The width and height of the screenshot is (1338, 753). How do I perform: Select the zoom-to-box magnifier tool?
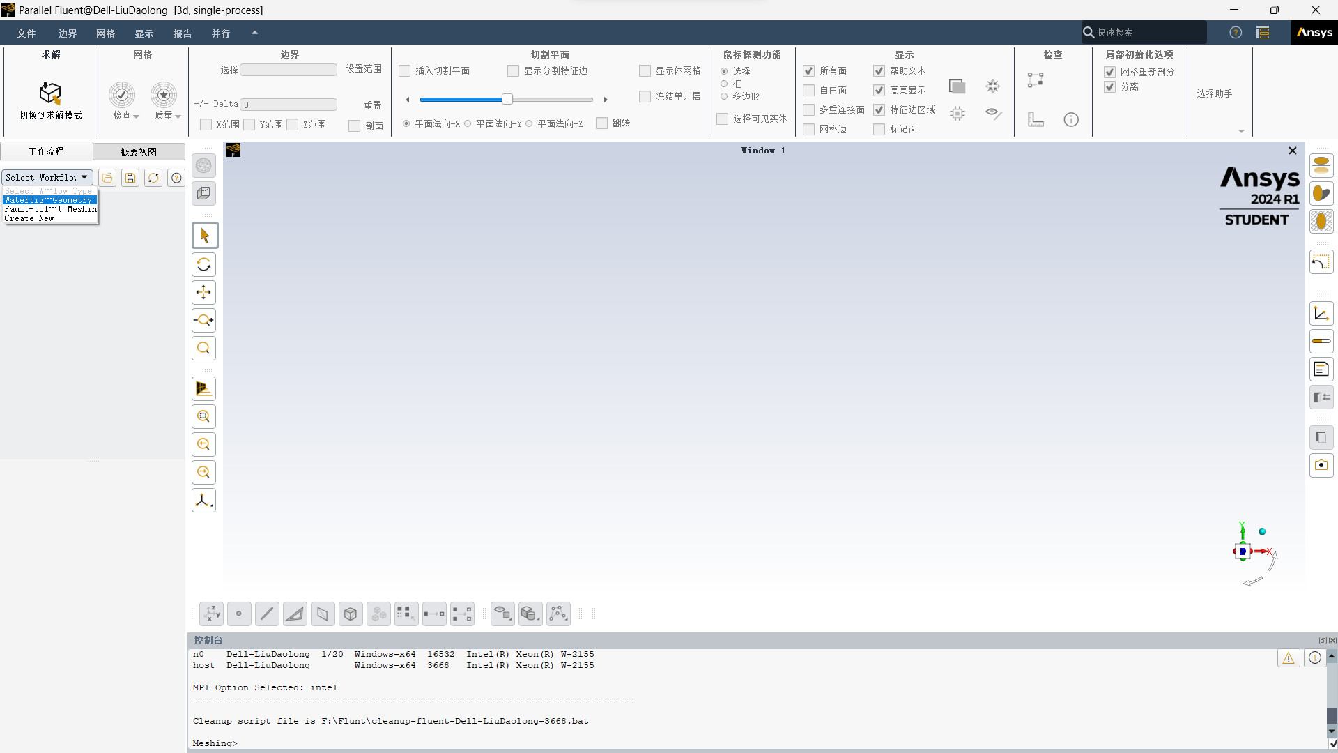(203, 416)
